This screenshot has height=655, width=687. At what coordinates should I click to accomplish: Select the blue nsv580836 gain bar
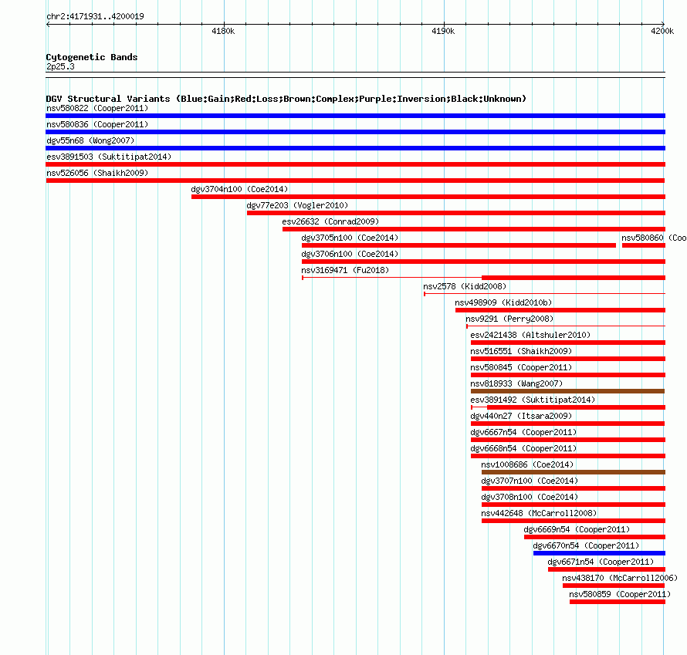(x=355, y=132)
